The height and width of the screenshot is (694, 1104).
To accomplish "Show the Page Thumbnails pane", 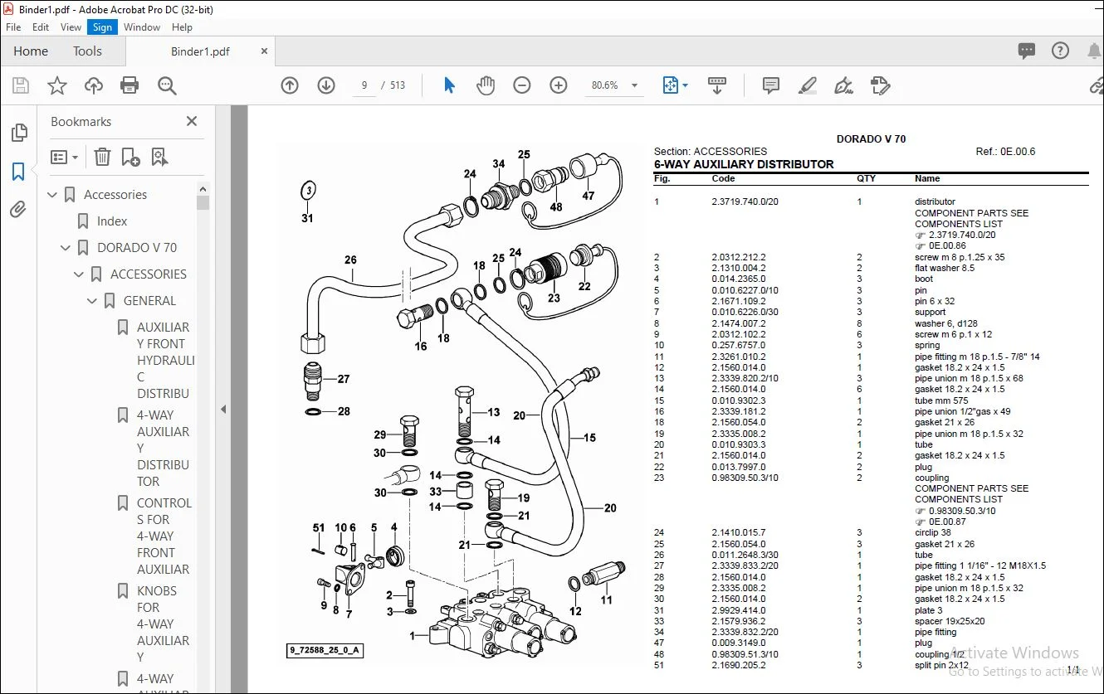I will pos(18,133).
